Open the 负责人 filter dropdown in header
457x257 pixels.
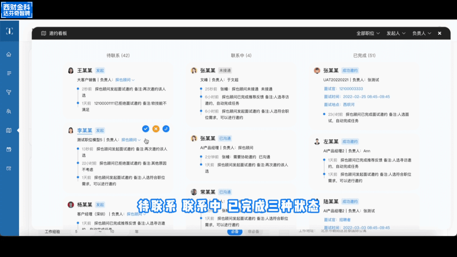click(421, 33)
